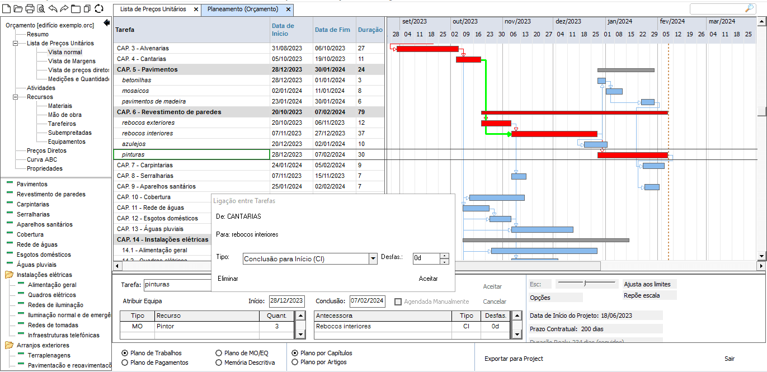Click the magnifier icon in the search box

750,8
